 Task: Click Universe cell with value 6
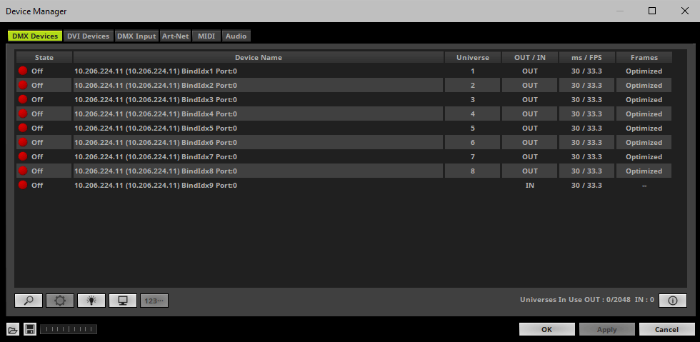tap(472, 142)
